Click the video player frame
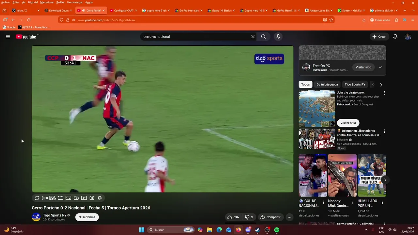The height and width of the screenshot is (235, 418). tap(162, 119)
